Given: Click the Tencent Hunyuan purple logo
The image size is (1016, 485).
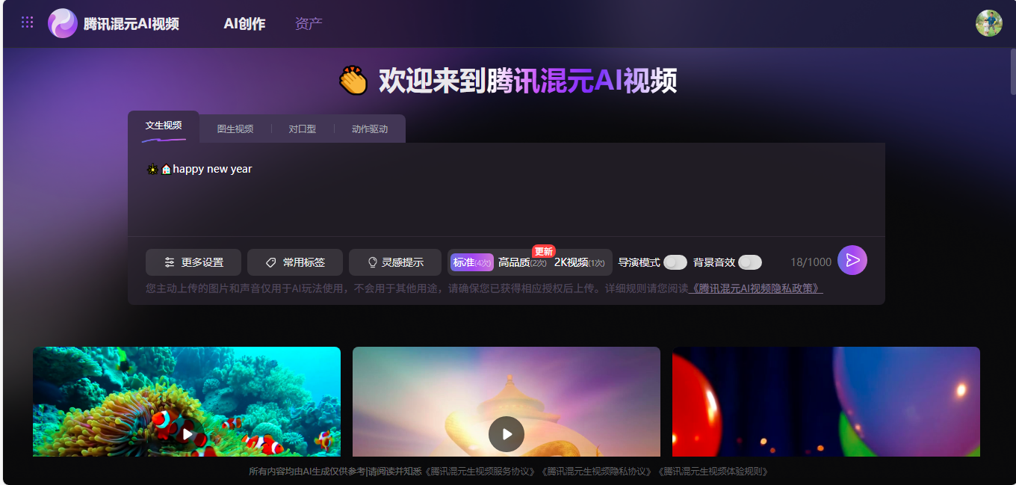Looking at the screenshot, I should pos(63,23).
